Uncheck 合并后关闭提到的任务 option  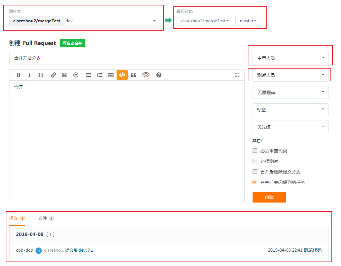click(x=255, y=182)
